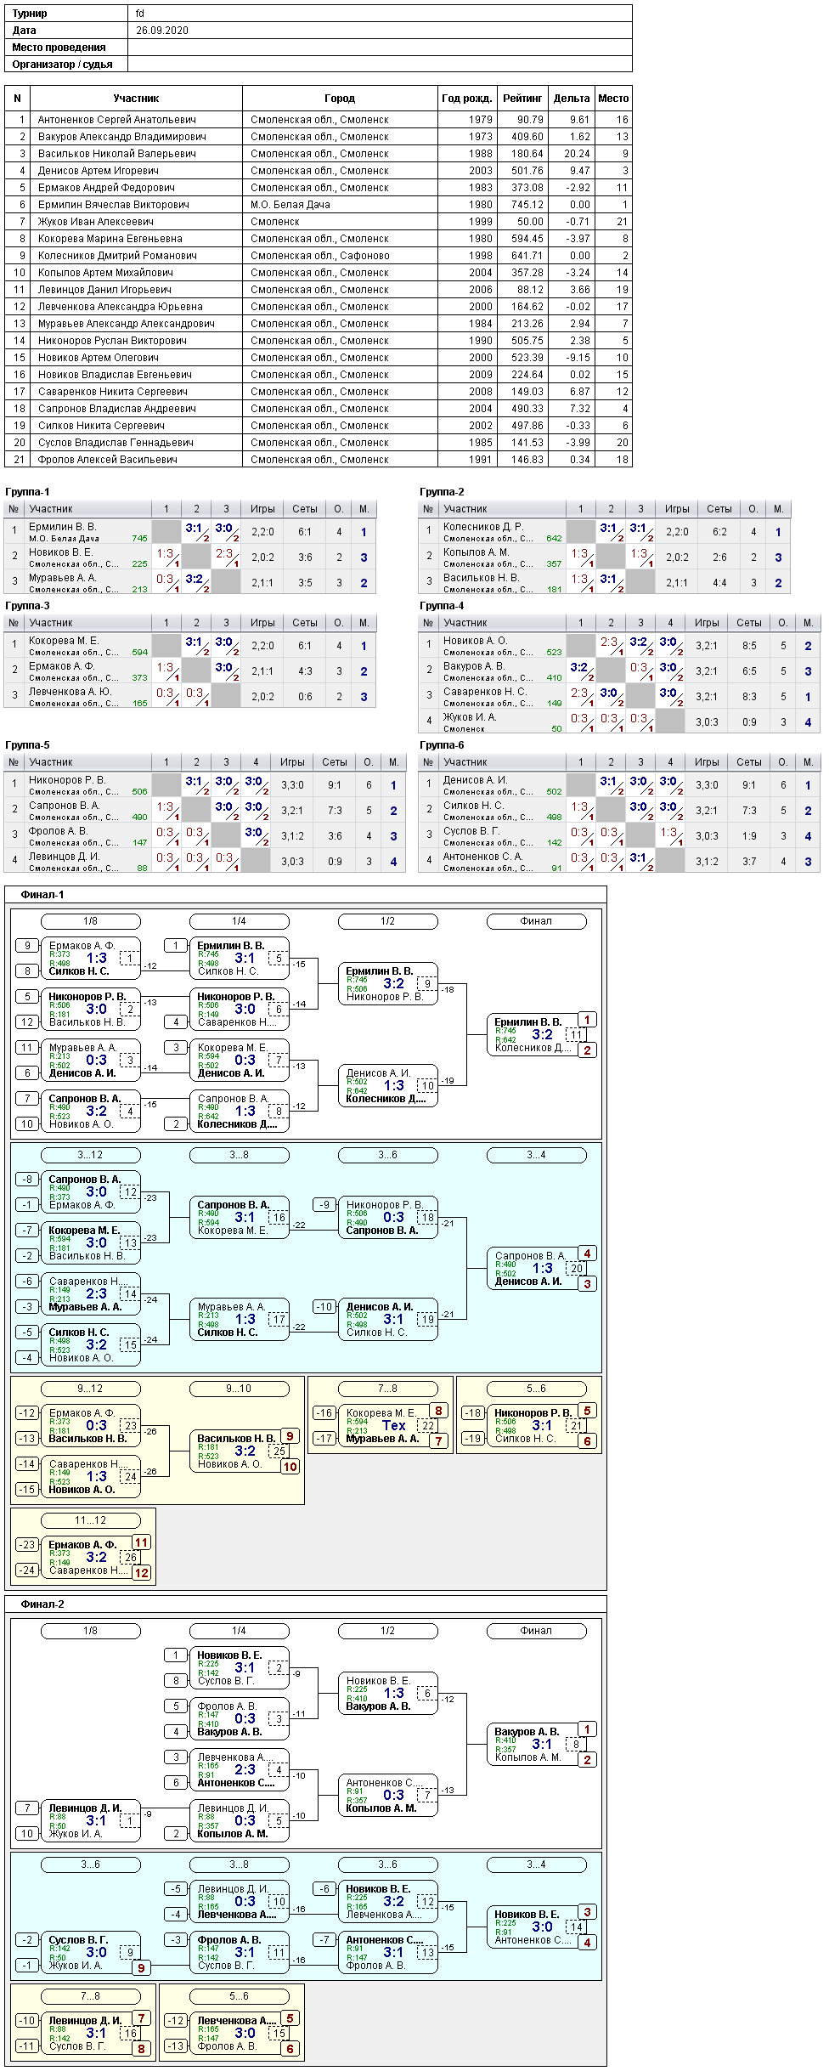Click the Группа-5 table title
829x2071 pixels.
pyautogui.click(x=27, y=745)
